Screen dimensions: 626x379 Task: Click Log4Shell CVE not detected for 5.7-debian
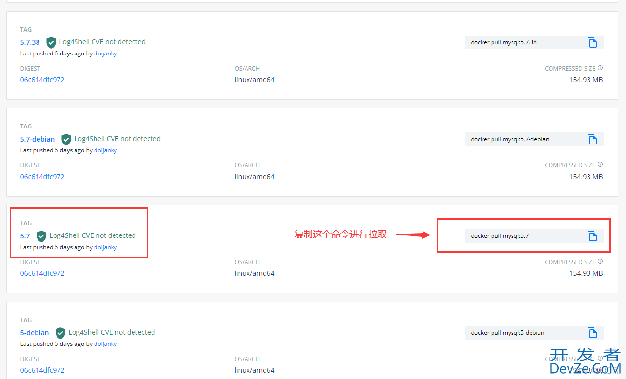[x=117, y=139]
